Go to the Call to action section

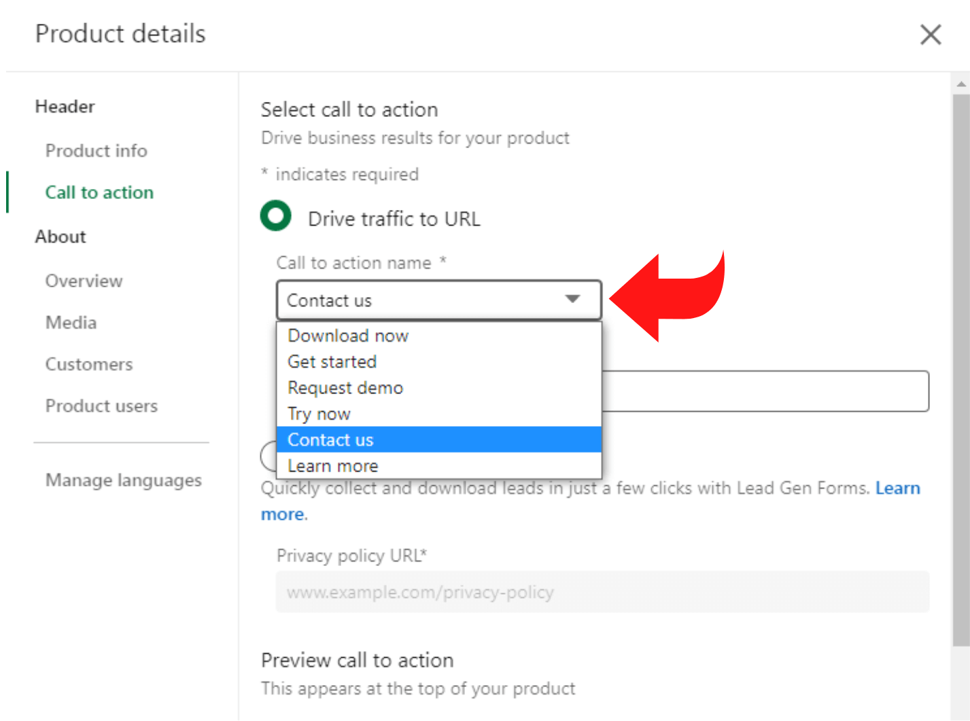coord(99,193)
